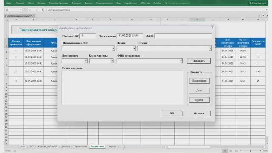Click the Добавить button
This screenshot has height=153, width=272.
coord(199,61)
